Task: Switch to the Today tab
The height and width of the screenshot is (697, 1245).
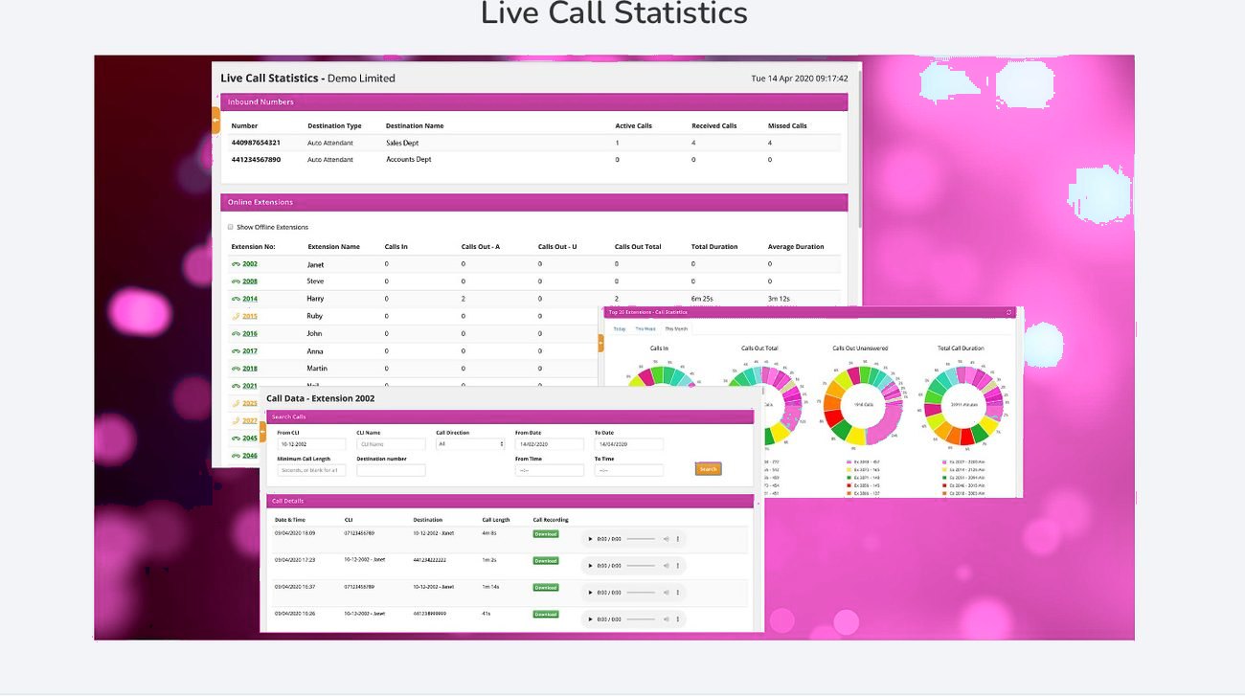Action: point(620,328)
